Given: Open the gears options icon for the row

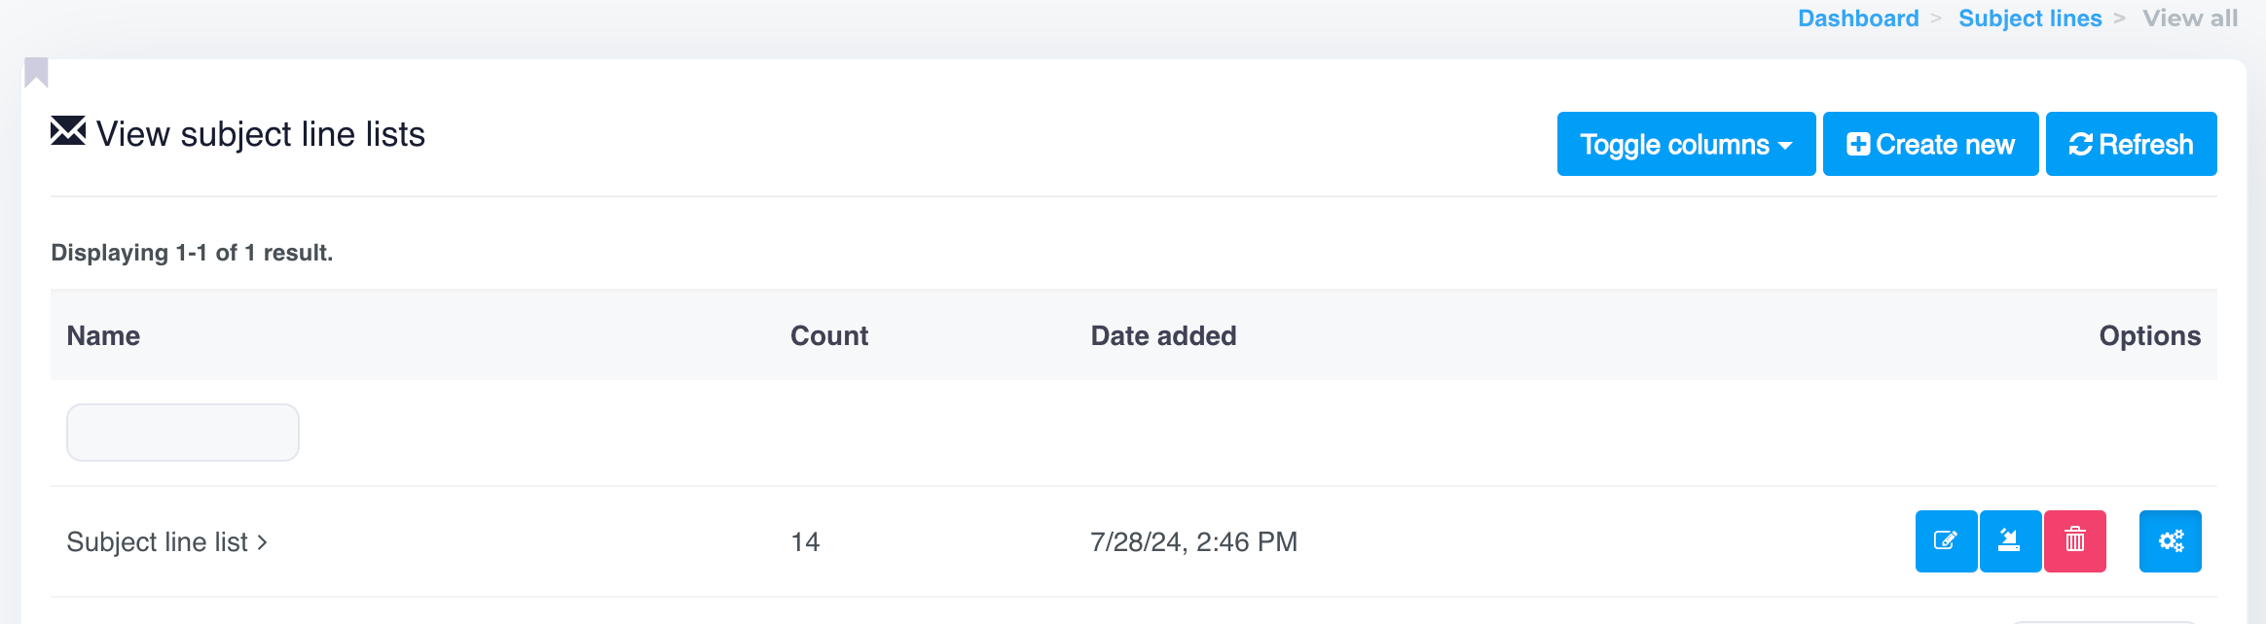Looking at the screenshot, I should [x=2171, y=541].
